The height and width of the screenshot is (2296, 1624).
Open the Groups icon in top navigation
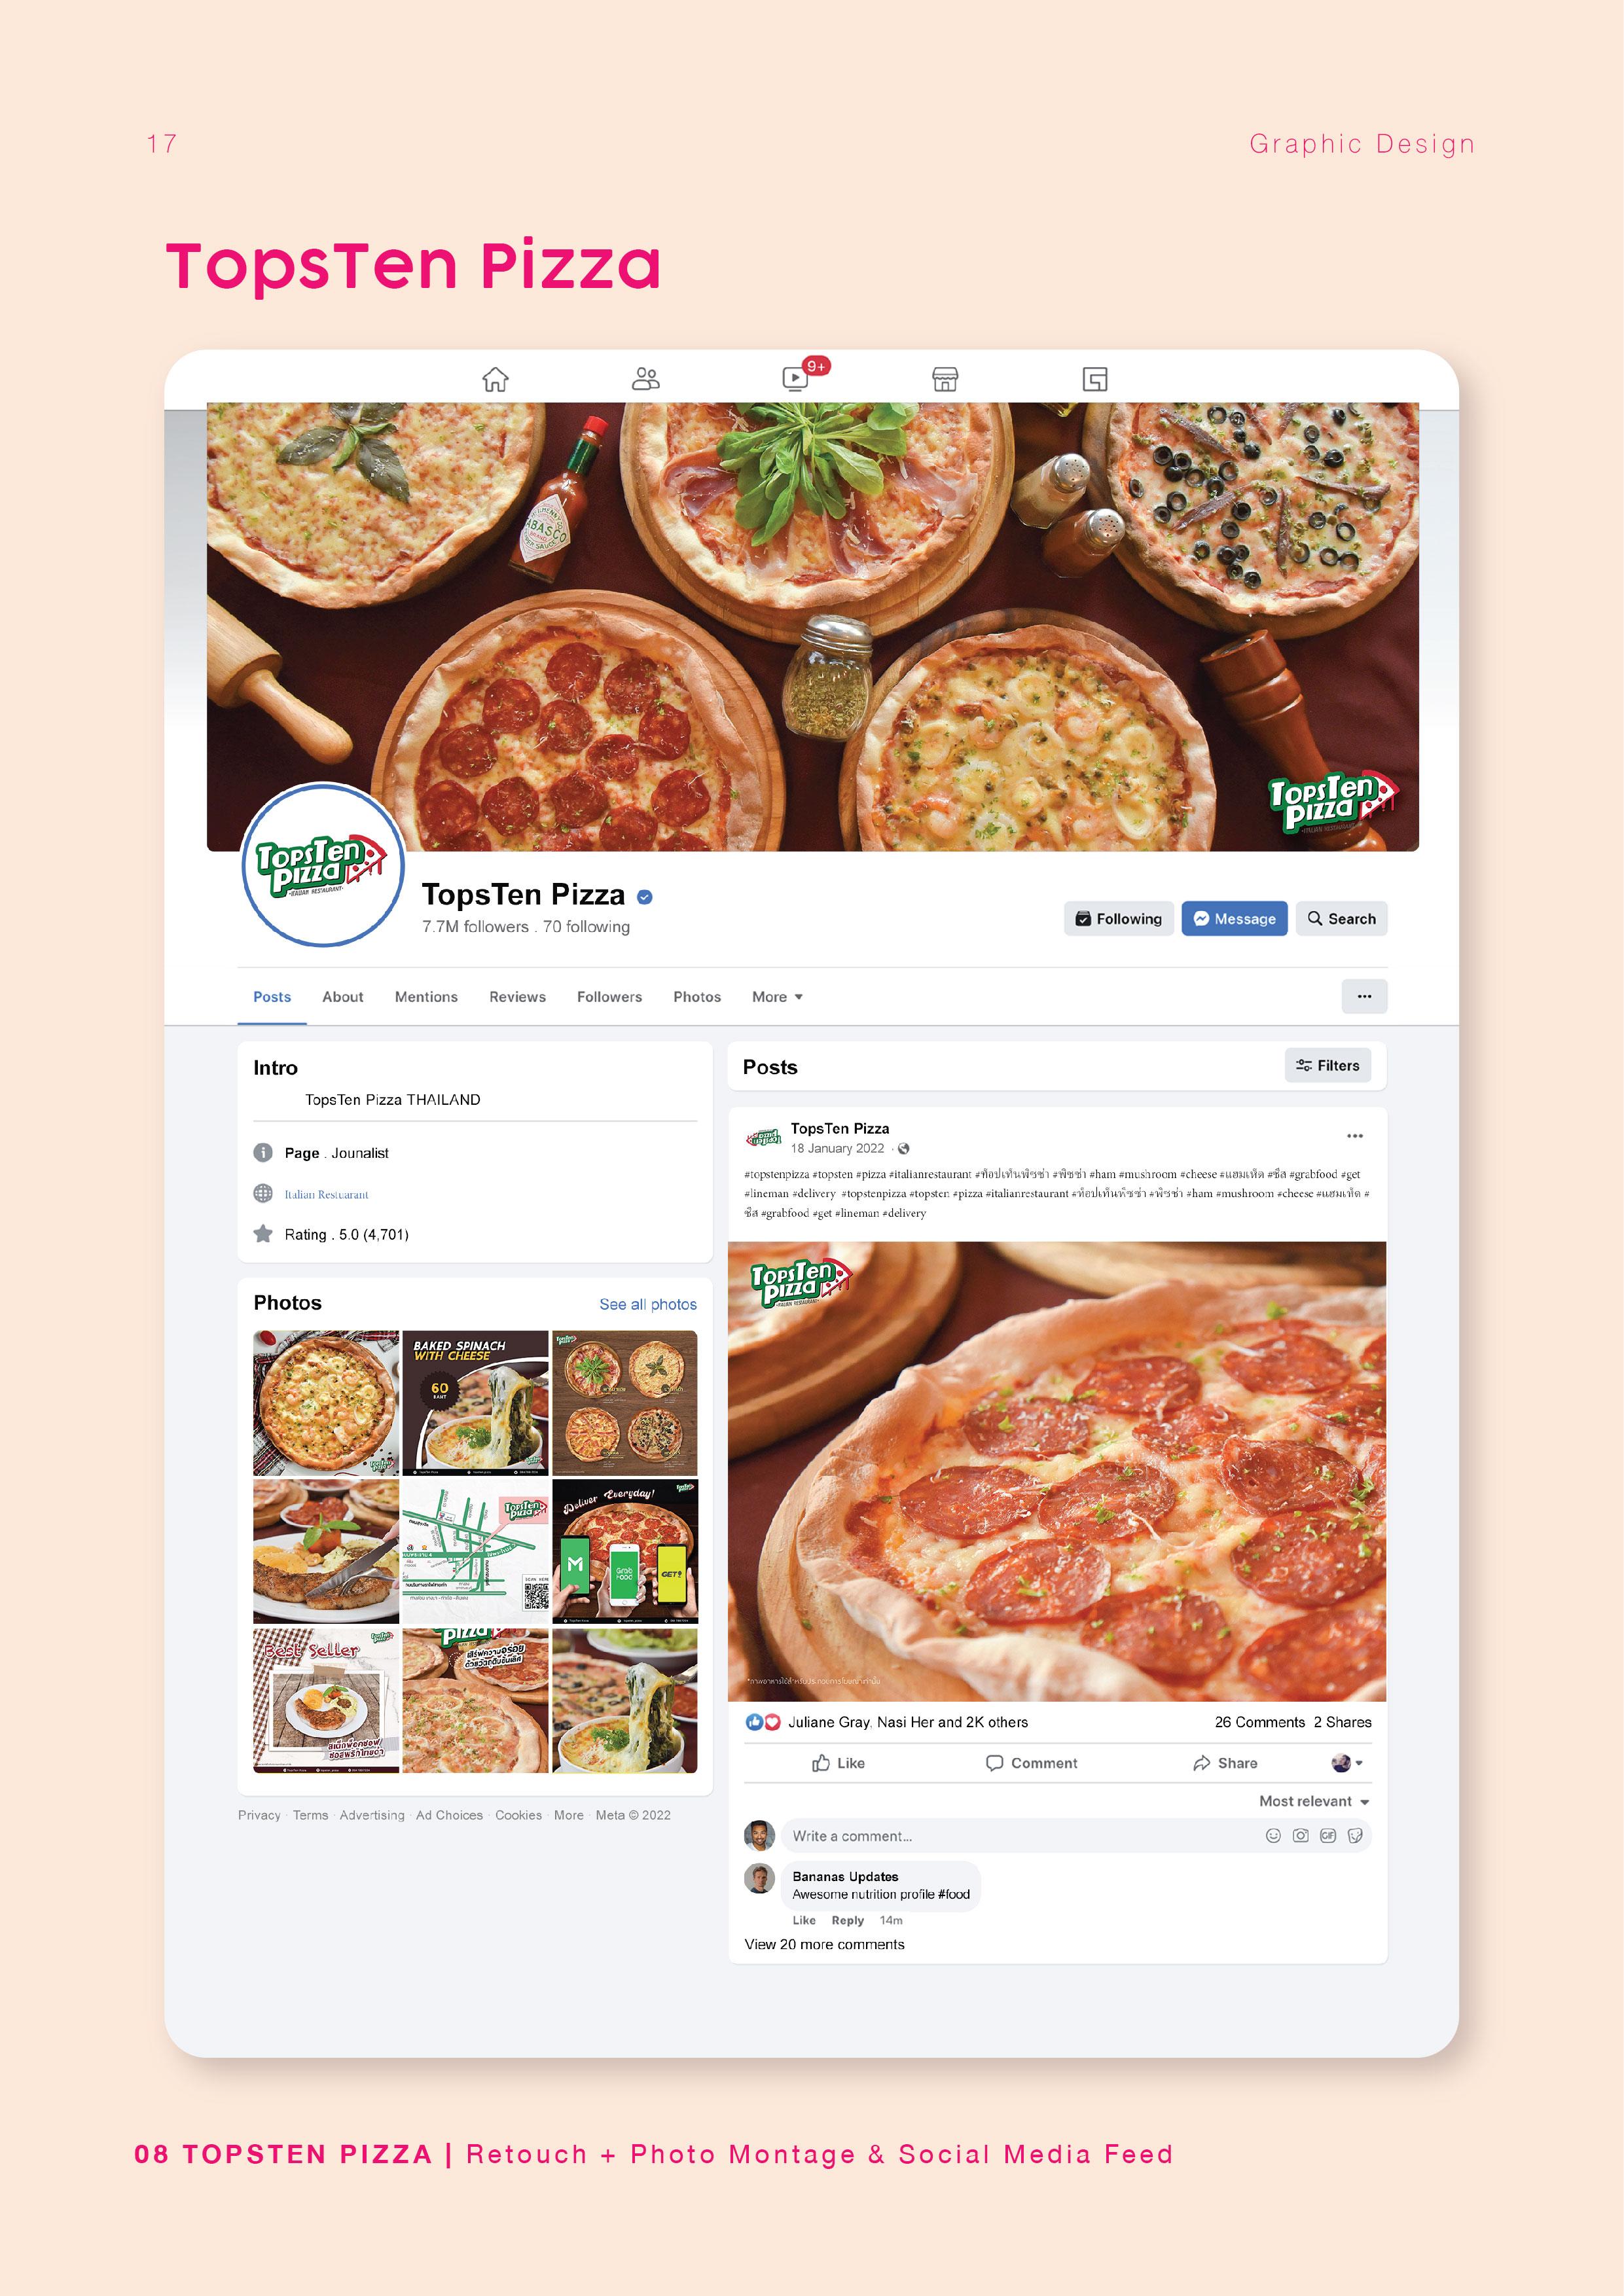pyautogui.click(x=1095, y=379)
